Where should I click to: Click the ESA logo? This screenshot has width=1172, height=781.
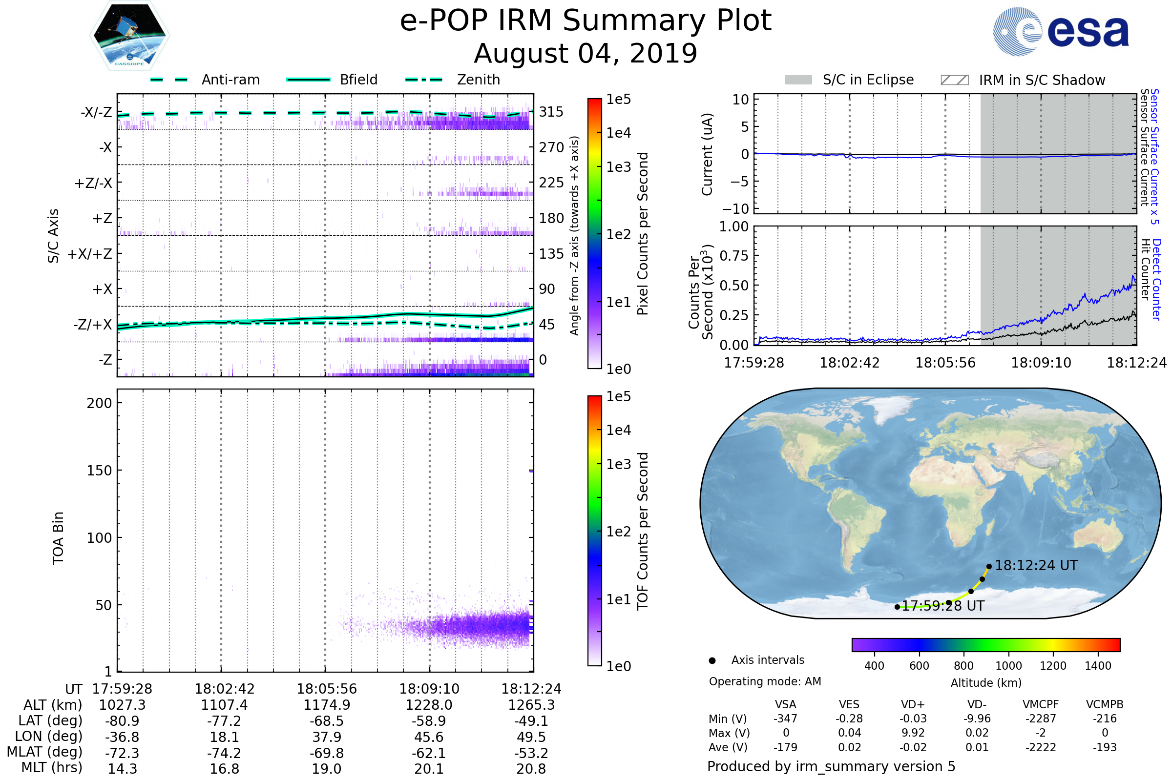(1060, 32)
